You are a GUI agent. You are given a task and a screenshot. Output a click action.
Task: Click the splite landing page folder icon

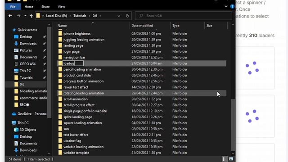click(60, 117)
